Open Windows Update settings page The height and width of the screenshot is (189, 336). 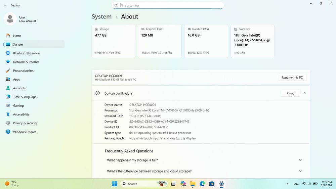[34, 132]
